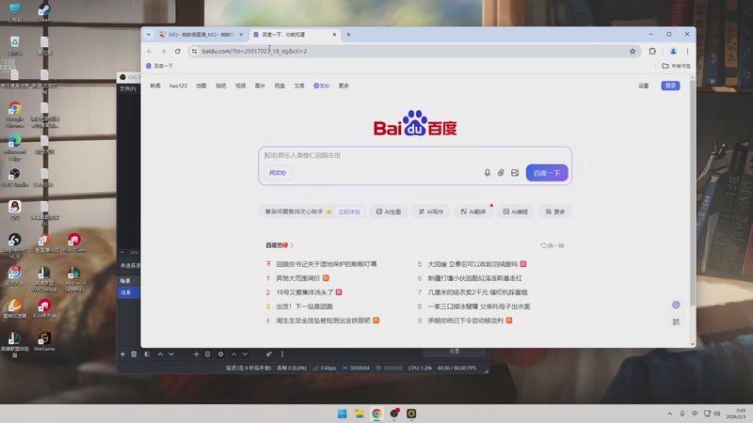Screen dimensions: 753x423
Task: Open Google Chrome desktop shortcut
Action: (15, 115)
